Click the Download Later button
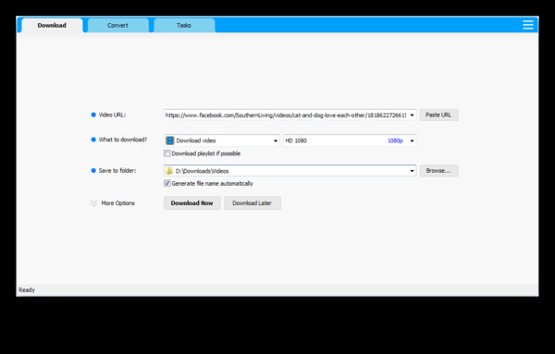The width and height of the screenshot is (555, 354). [x=253, y=203]
